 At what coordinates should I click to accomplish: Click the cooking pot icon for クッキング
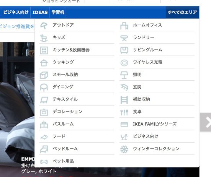click(x=44, y=63)
